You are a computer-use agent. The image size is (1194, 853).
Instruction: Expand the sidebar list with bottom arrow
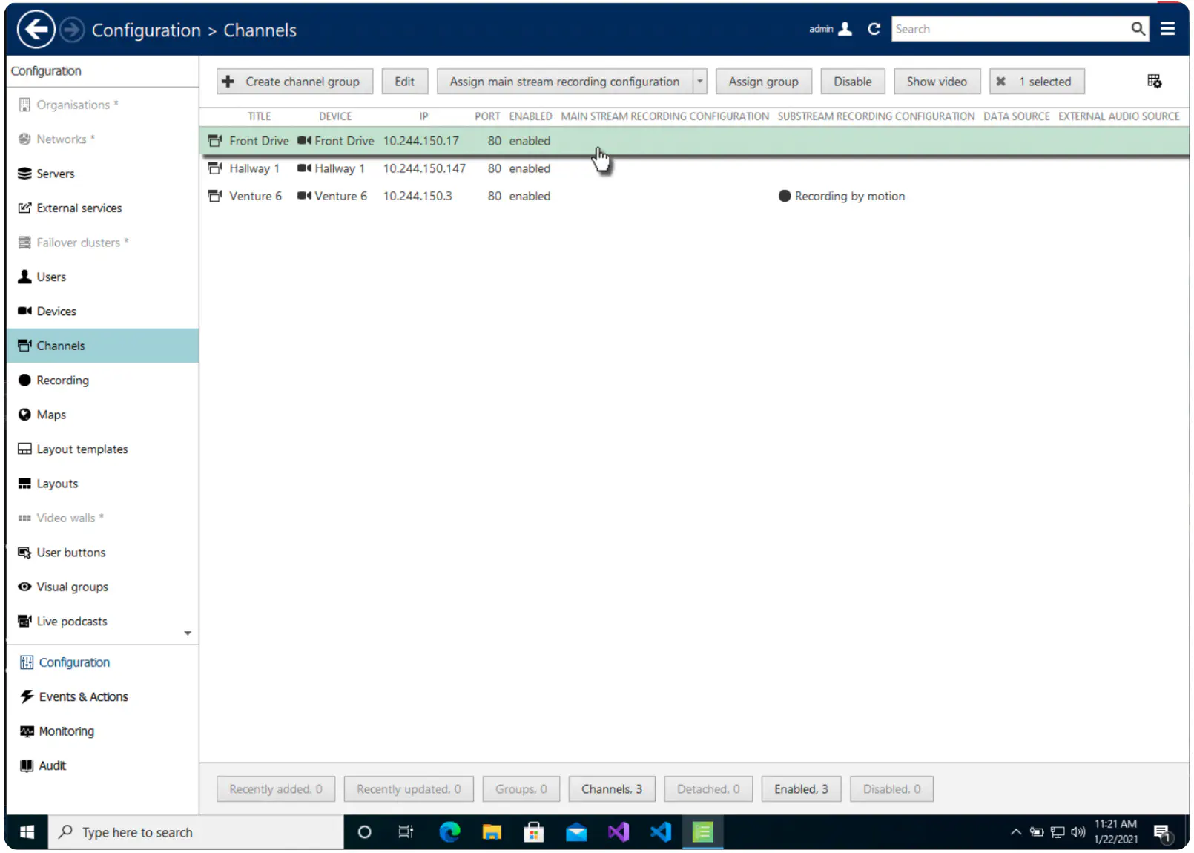188,633
